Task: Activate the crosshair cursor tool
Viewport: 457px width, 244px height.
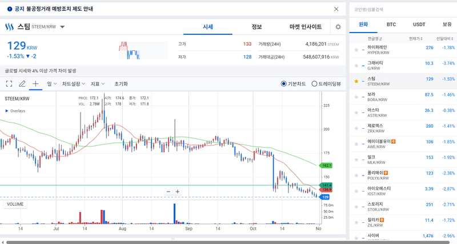Action: [35, 84]
